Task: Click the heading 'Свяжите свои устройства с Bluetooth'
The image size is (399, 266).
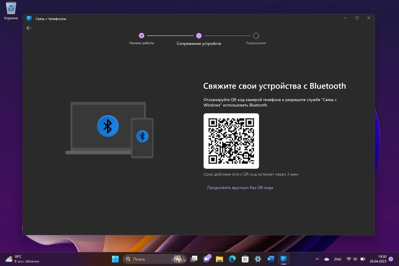Action: coord(275,86)
